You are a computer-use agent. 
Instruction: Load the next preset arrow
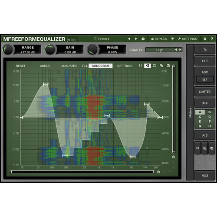[x=136, y=39]
